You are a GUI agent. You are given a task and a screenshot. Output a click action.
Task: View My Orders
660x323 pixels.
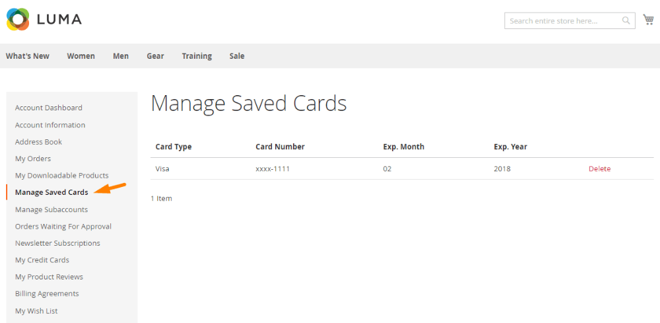click(33, 159)
